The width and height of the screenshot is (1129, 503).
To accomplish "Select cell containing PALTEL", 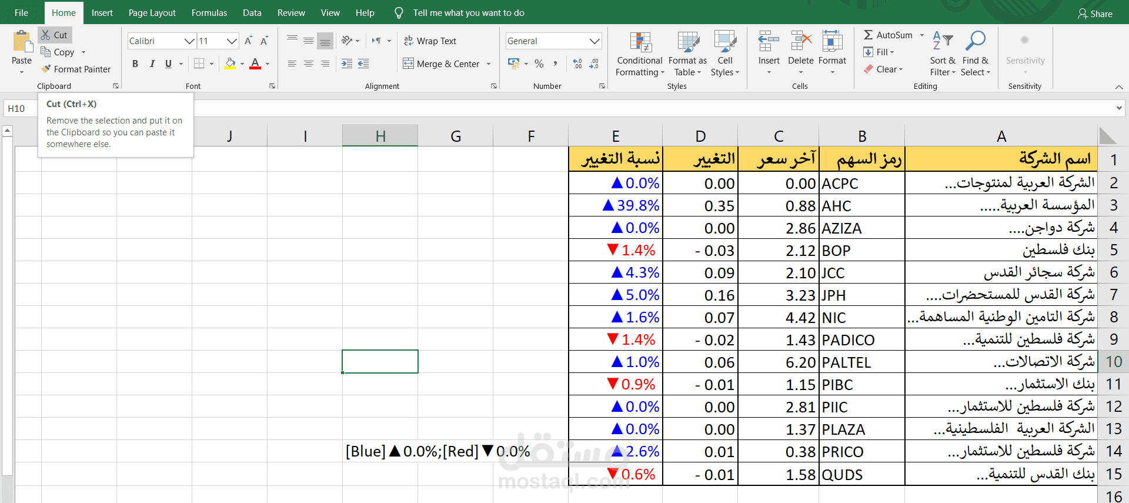I will 862,362.
